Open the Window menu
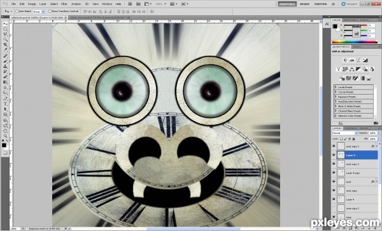Image resolution: width=382 pixels, height=231 pixels. 107,4
